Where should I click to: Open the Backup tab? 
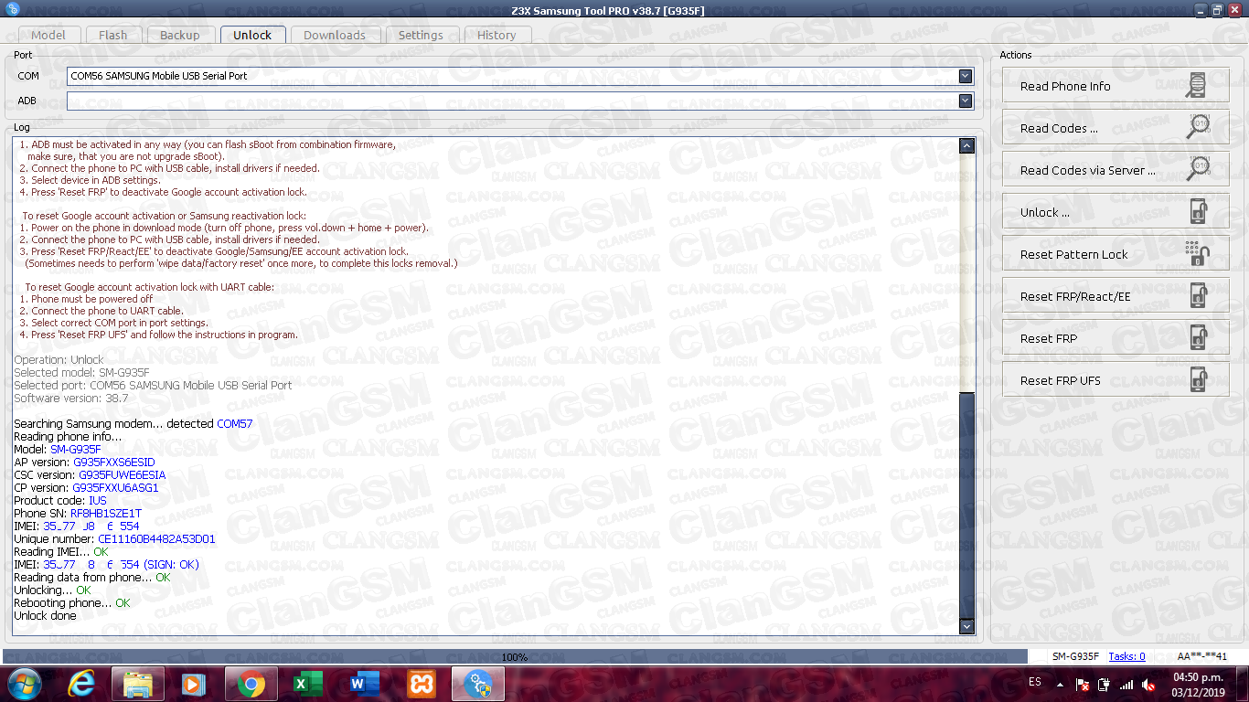pyautogui.click(x=180, y=35)
